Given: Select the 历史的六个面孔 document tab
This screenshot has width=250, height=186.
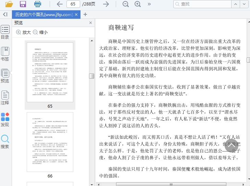Looking at the screenshot, I should [x=43, y=15].
